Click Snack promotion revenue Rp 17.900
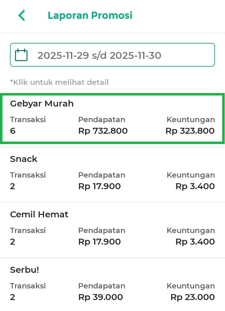The height and width of the screenshot is (311, 225). click(x=99, y=186)
